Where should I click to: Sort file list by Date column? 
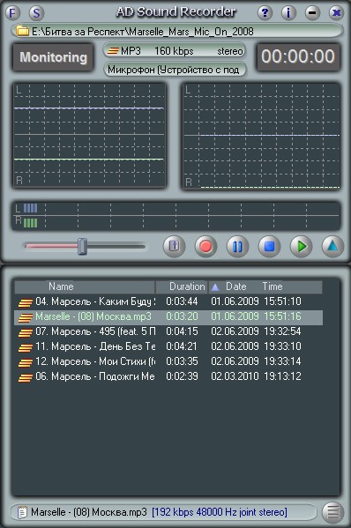pos(235,286)
